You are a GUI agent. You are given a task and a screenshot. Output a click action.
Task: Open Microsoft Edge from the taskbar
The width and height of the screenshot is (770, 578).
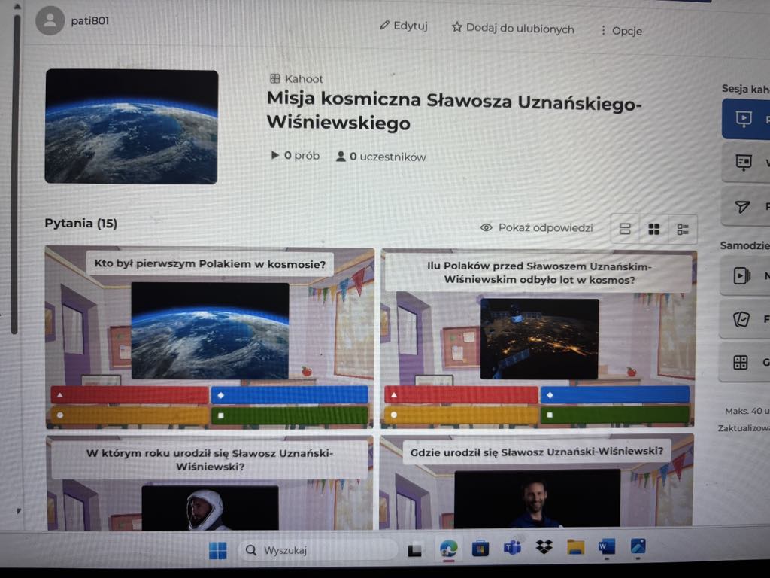(x=449, y=548)
